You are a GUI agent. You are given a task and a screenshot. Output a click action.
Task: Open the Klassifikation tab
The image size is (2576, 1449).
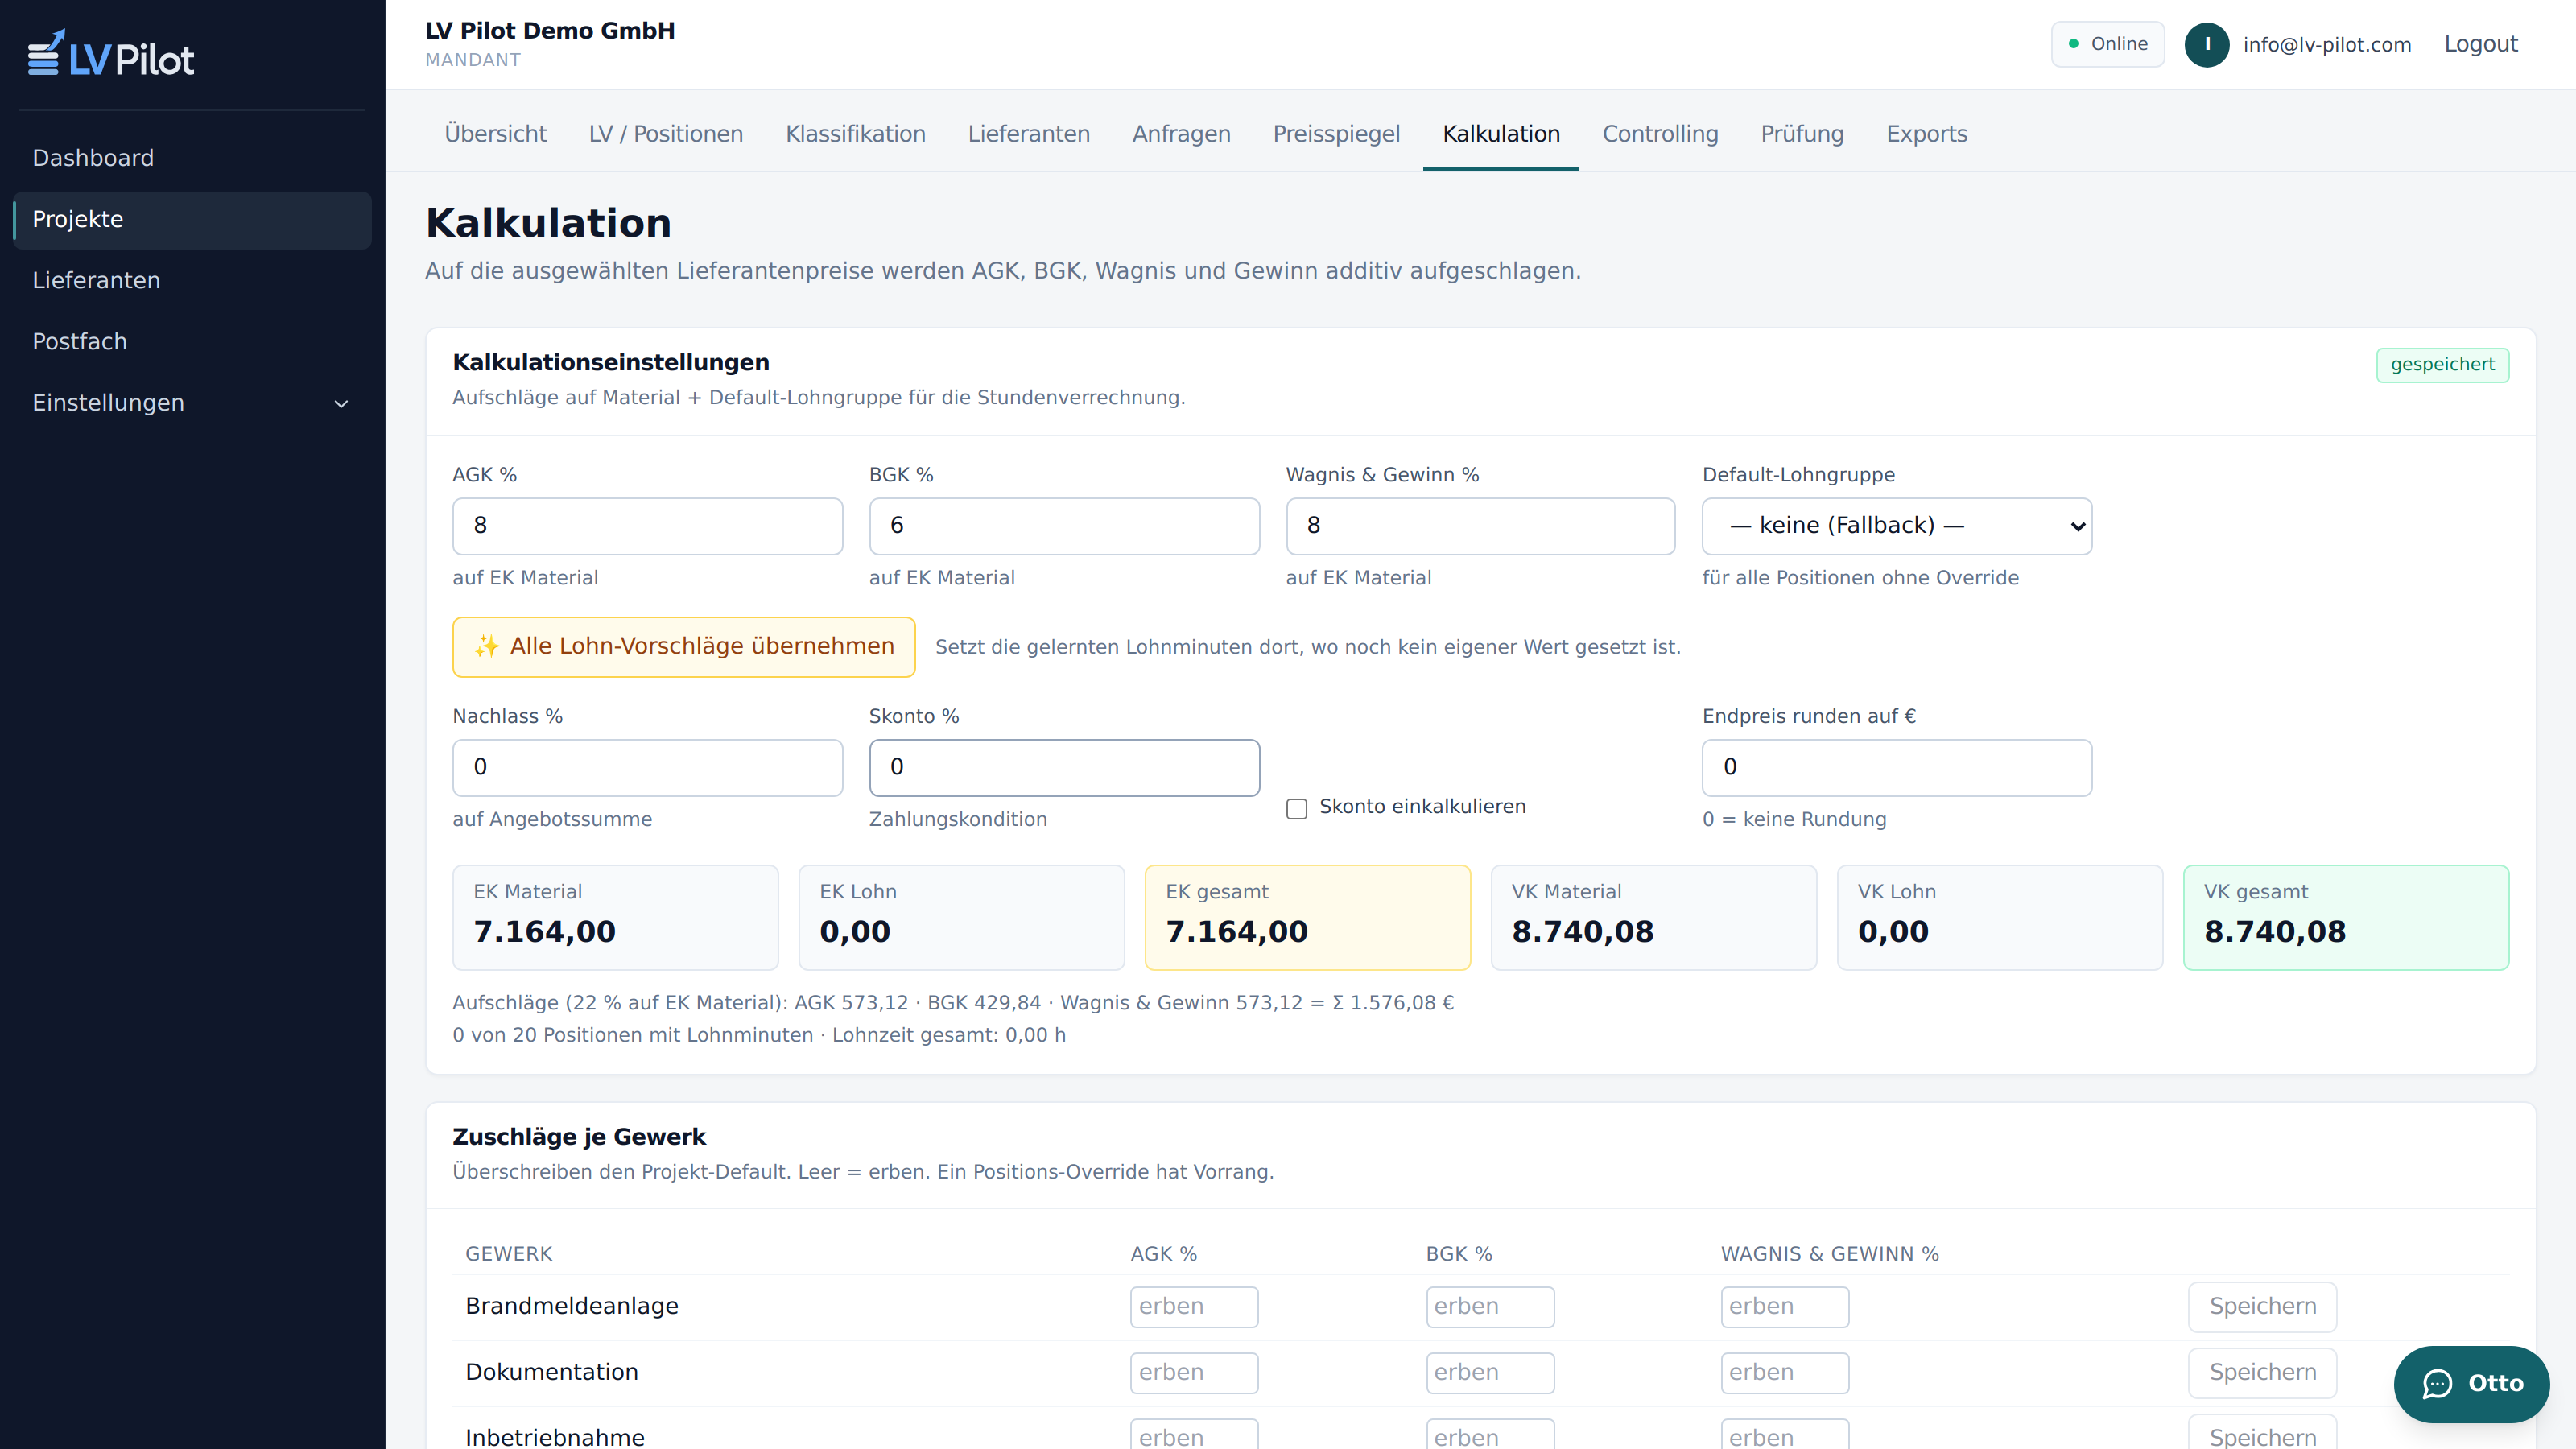pyautogui.click(x=855, y=134)
